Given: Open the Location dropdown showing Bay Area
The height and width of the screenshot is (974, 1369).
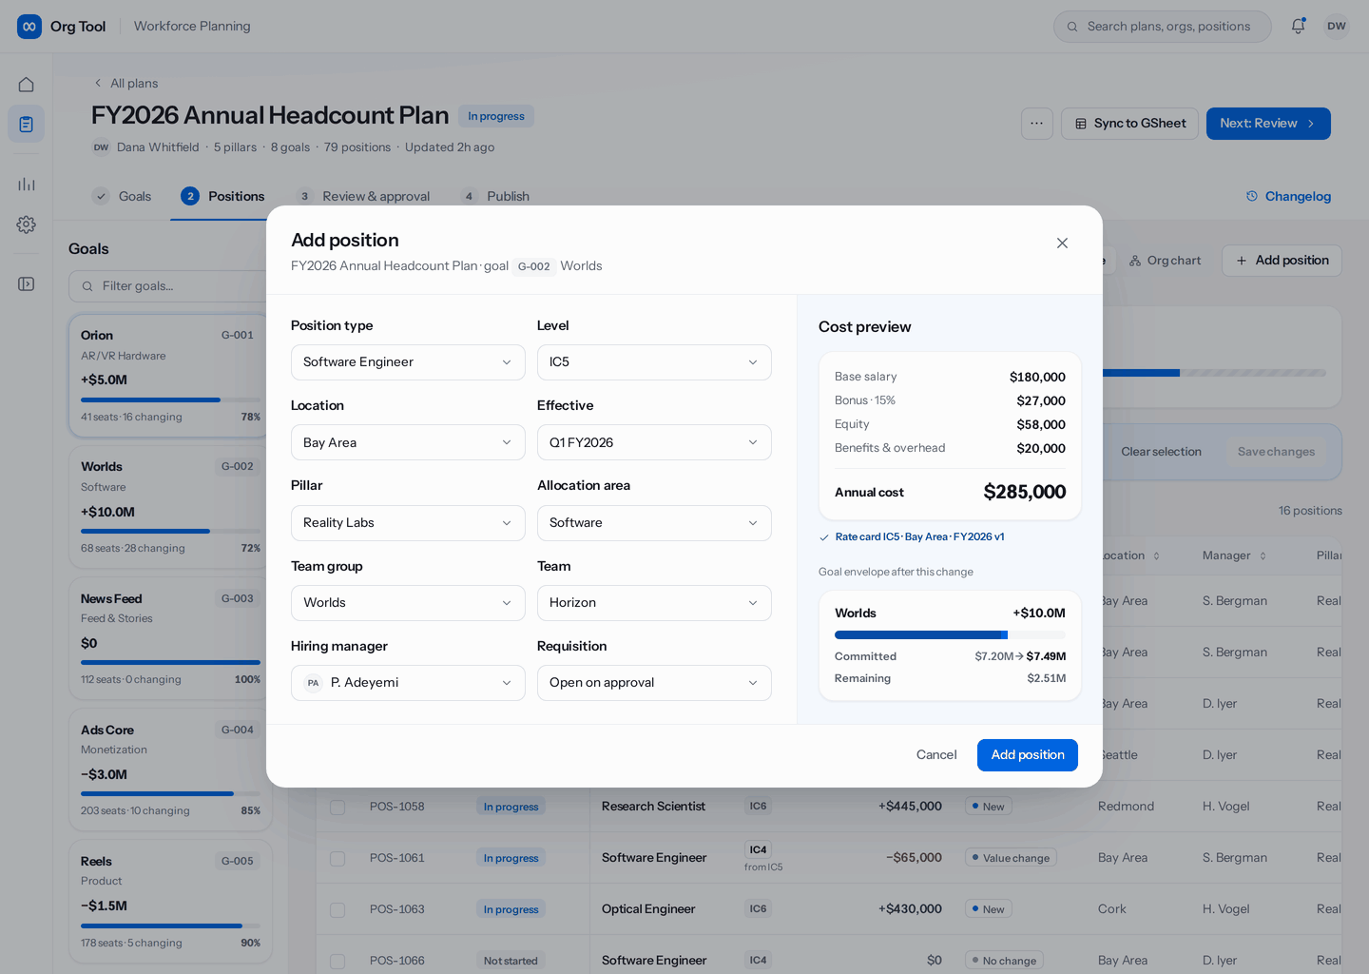Looking at the screenshot, I should coord(408,442).
